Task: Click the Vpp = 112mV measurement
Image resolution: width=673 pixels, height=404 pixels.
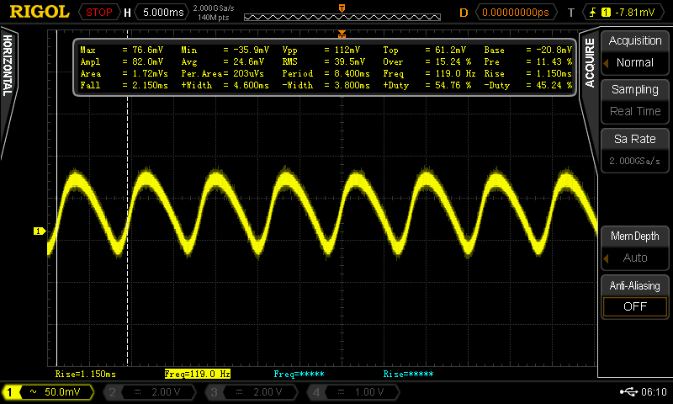Action: (x=321, y=50)
